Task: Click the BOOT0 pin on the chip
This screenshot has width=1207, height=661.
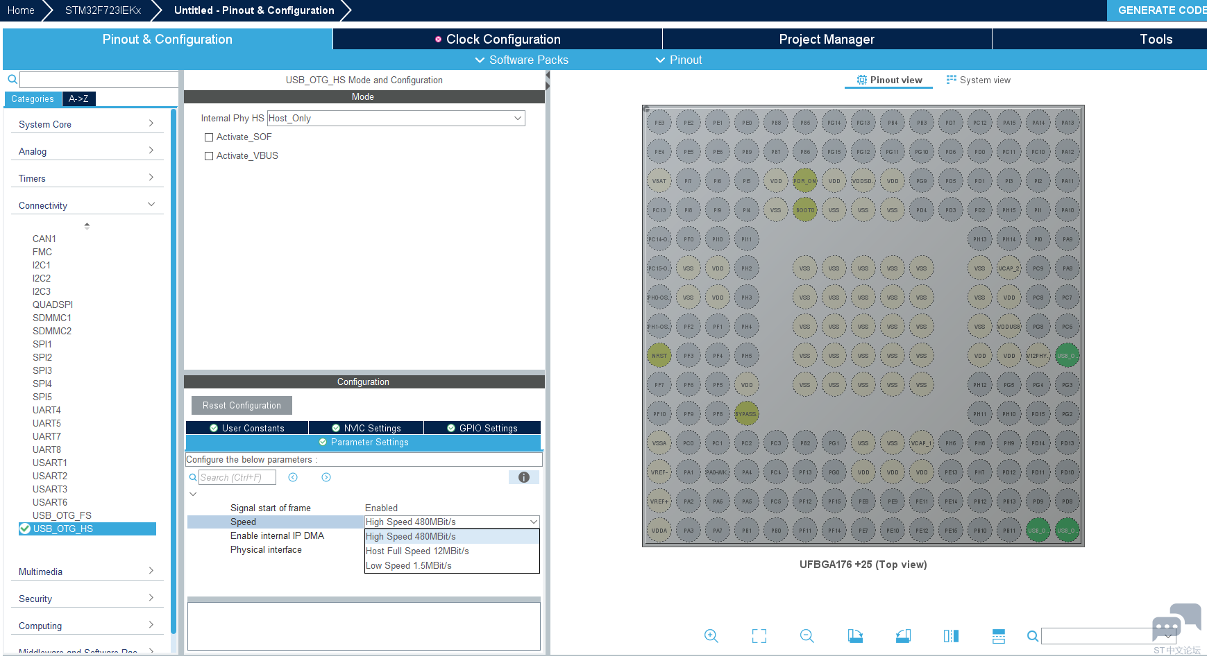Action: click(x=805, y=210)
